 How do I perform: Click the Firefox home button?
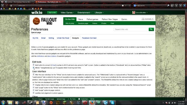(181, 6)
